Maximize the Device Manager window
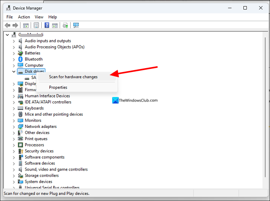The image size is (270, 201). pos(245,8)
